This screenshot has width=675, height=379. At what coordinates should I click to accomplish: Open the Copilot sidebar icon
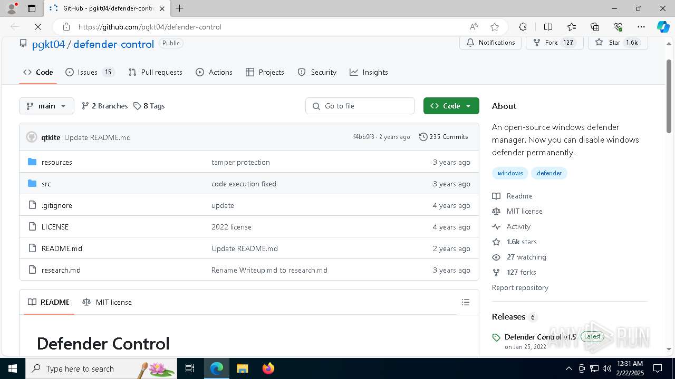tap(663, 27)
